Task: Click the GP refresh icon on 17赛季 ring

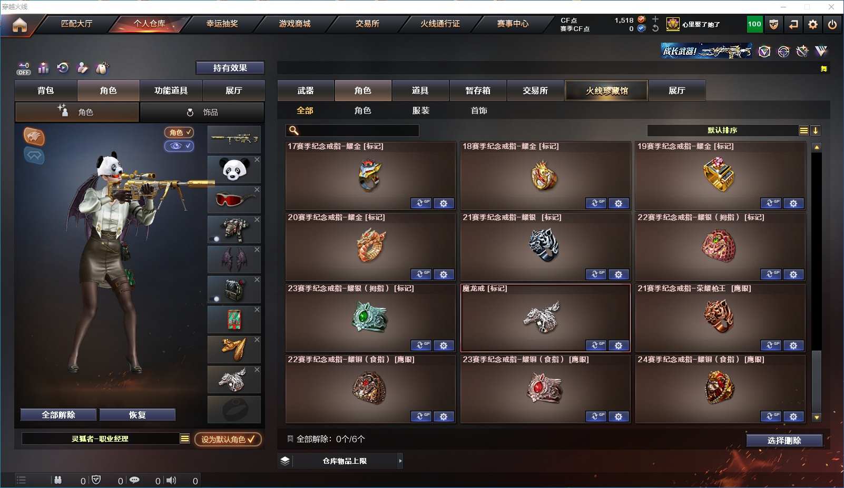Action: (421, 203)
